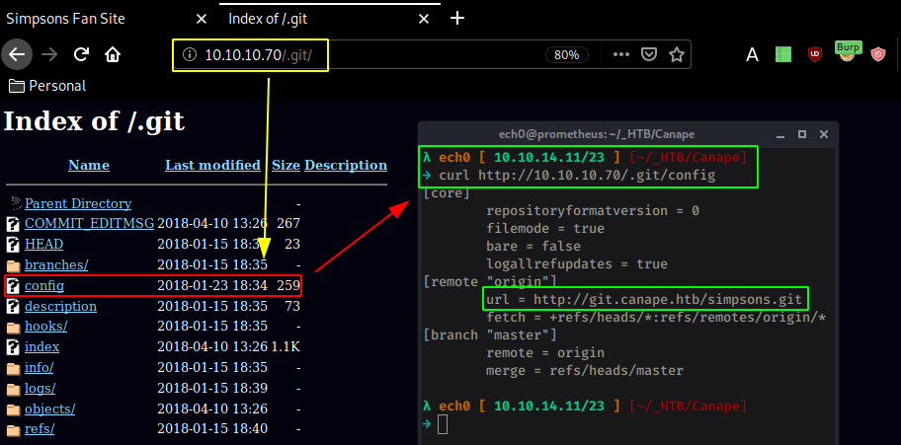Open the description file

(60, 306)
